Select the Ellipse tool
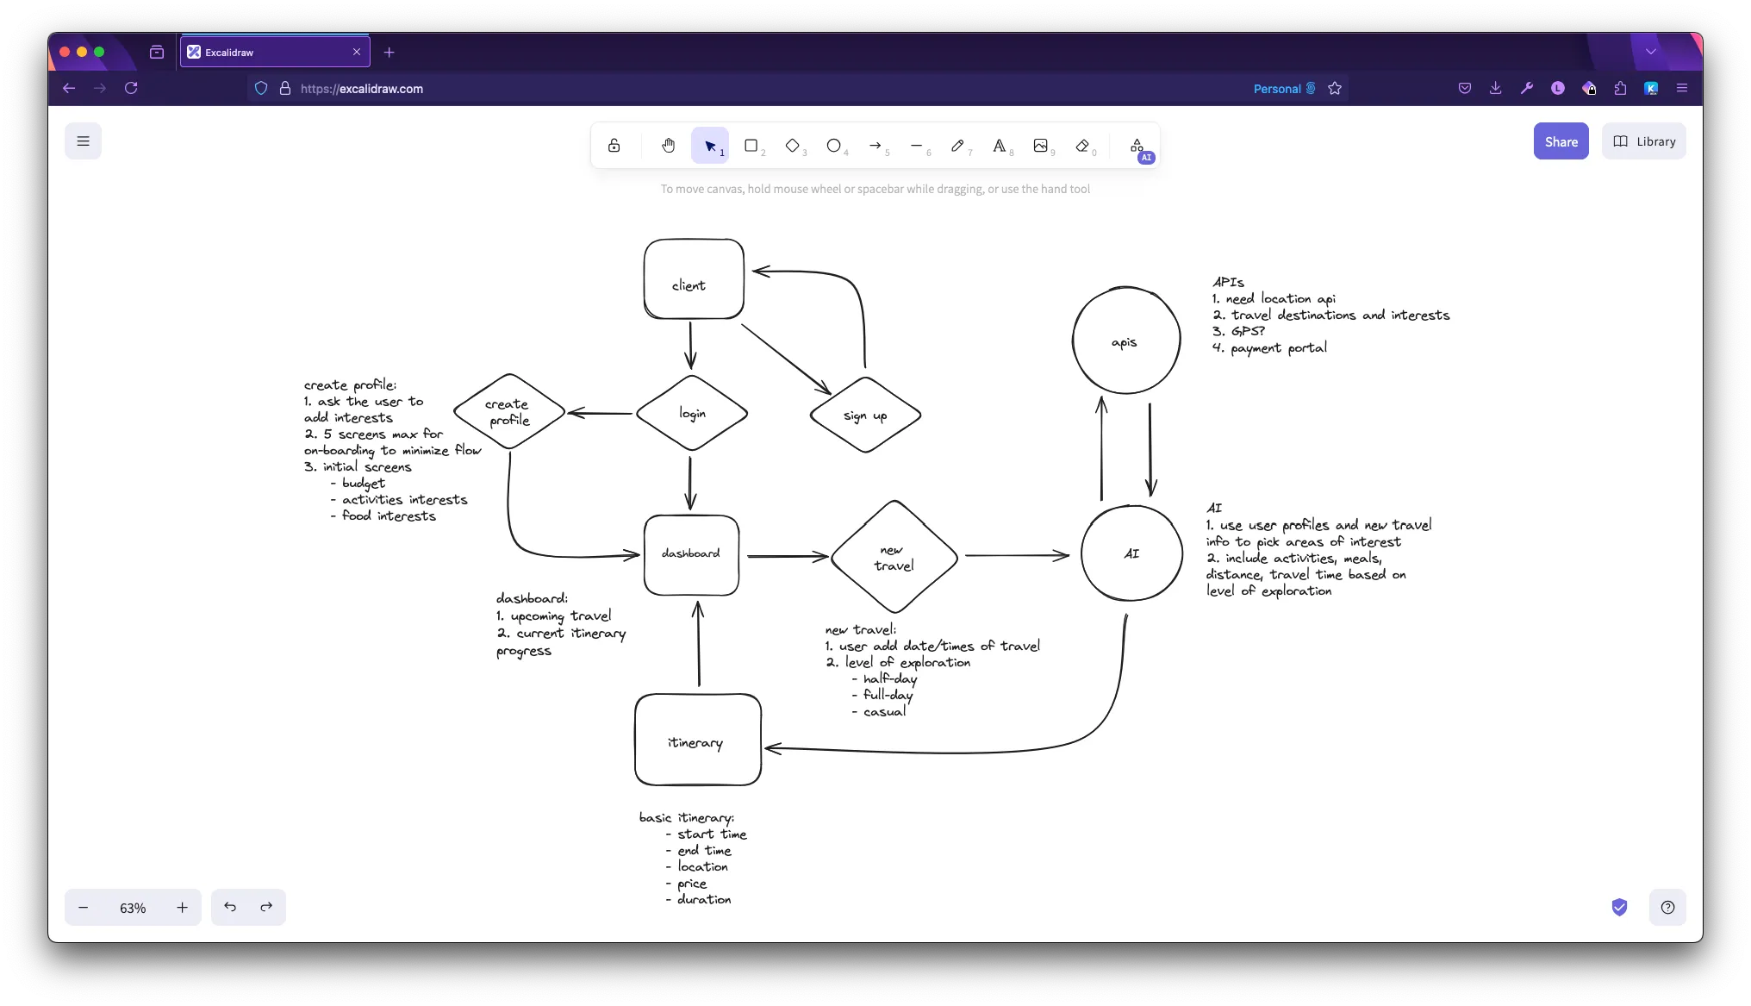Viewport: 1751px width, 1006px height. pyautogui.click(x=835, y=145)
